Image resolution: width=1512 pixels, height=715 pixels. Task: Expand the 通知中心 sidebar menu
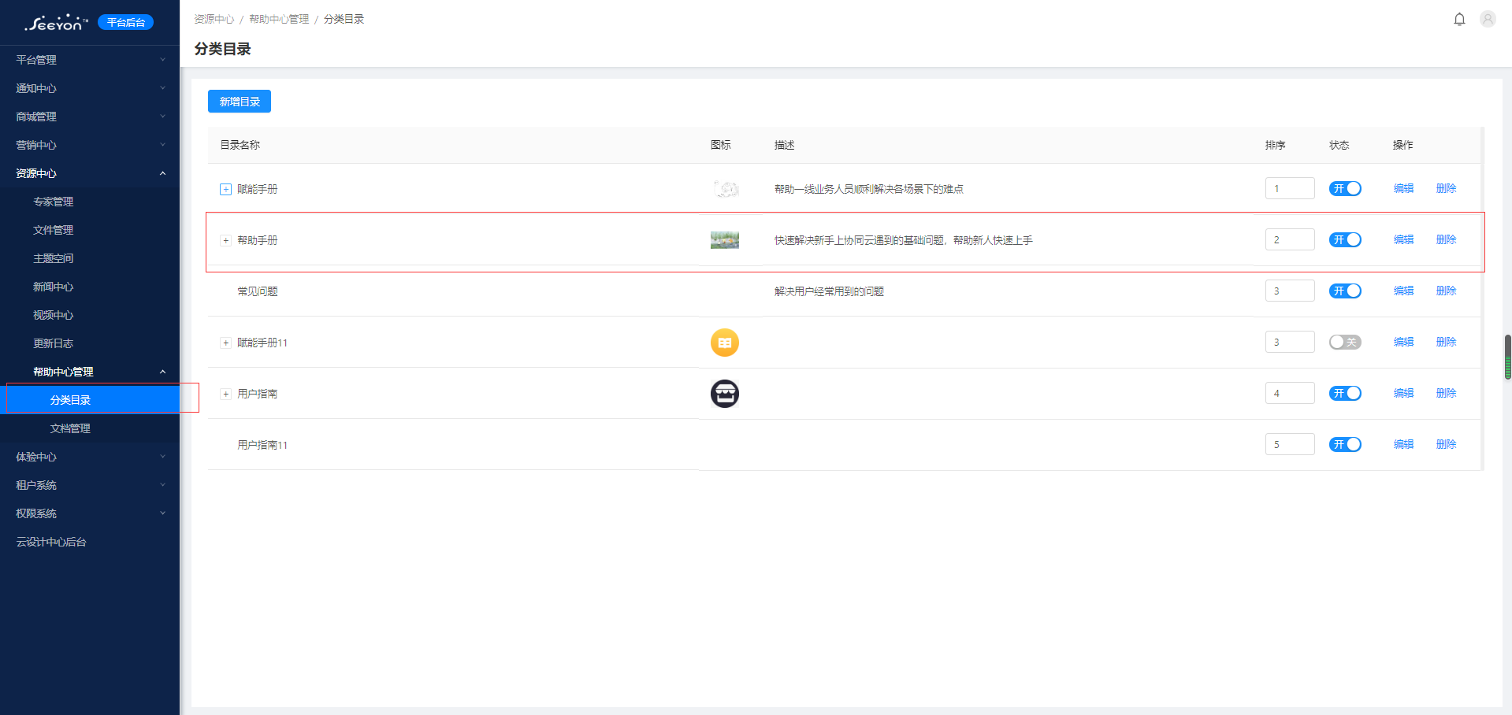pyautogui.click(x=90, y=88)
